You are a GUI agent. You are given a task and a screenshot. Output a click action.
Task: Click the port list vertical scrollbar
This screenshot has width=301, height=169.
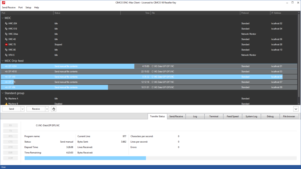299,58
